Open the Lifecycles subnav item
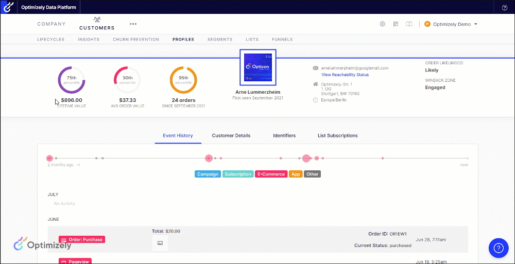Image resolution: width=515 pixels, height=264 pixels. 51,40
